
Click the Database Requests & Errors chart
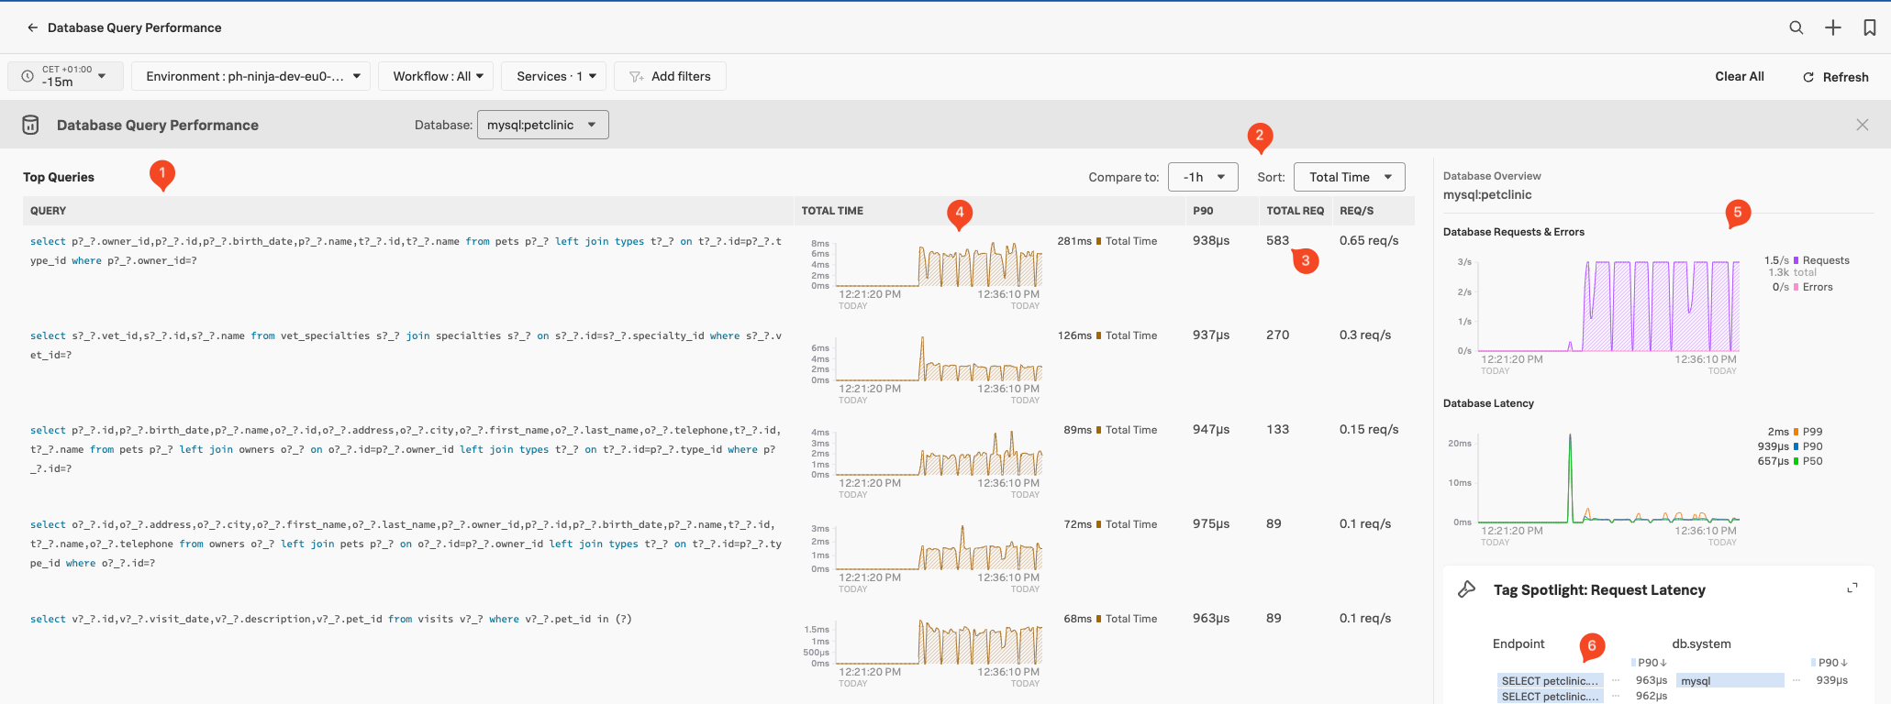click(x=1608, y=304)
